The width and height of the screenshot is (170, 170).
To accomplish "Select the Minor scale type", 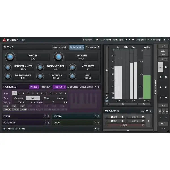I will point(46,98).
